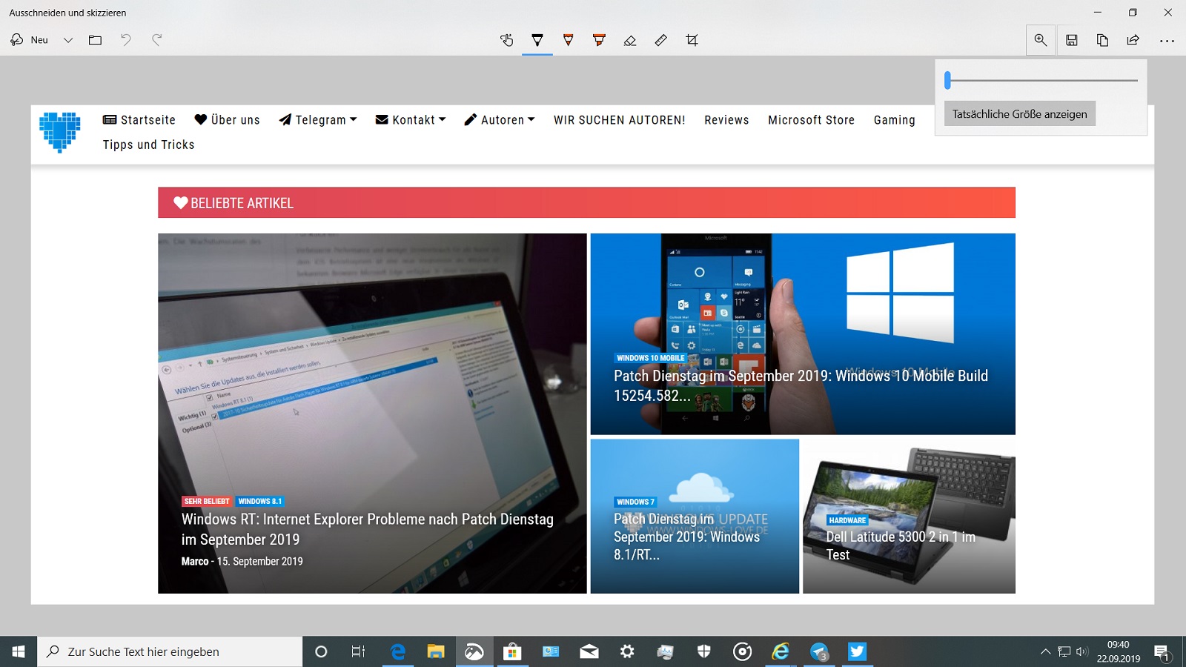Open the Windows Start menu
This screenshot has width=1186, height=667.
pos(19,651)
